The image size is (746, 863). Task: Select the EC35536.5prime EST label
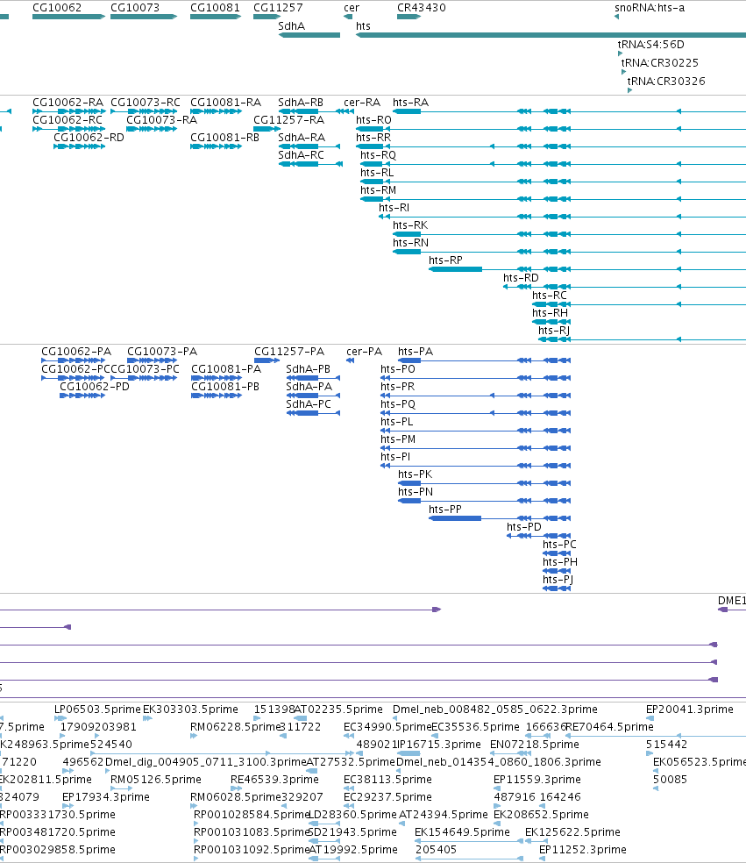pyautogui.click(x=475, y=727)
